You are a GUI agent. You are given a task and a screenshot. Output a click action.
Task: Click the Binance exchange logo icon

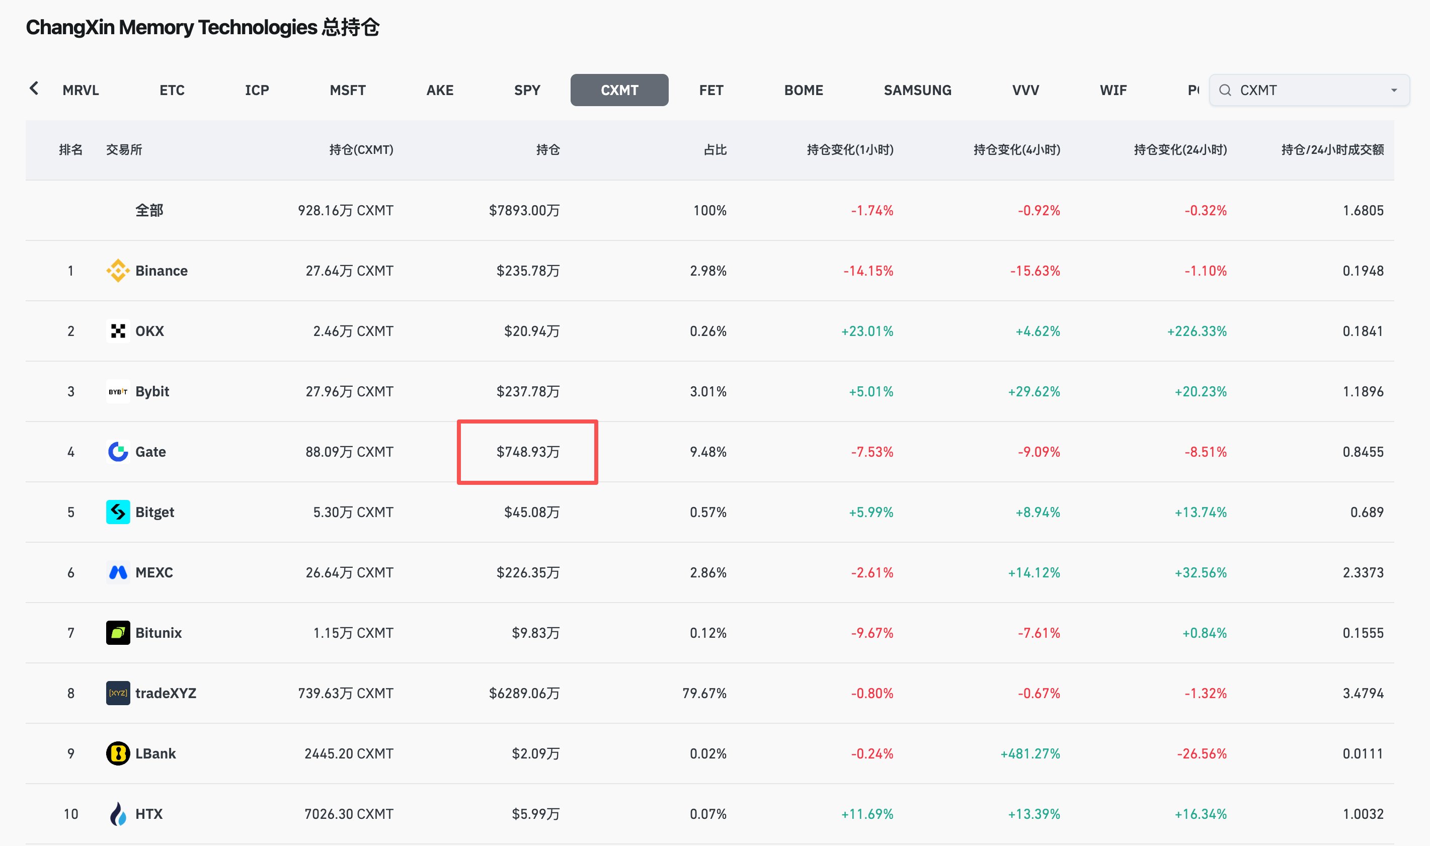[118, 271]
